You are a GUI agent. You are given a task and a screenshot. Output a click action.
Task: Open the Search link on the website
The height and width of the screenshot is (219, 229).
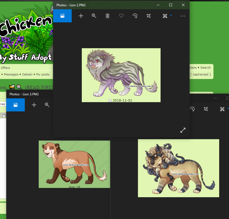[x=206, y=68]
